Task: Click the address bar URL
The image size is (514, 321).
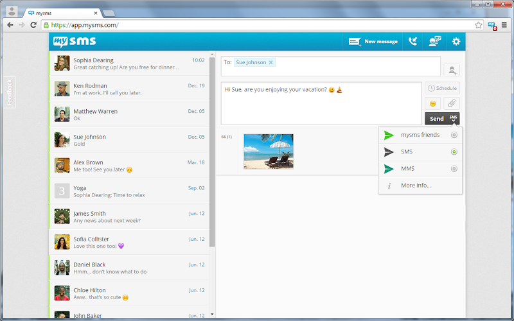Action: tap(85, 25)
